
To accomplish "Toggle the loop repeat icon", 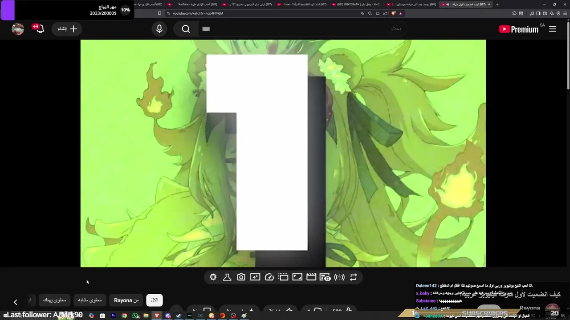I will click(x=354, y=277).
